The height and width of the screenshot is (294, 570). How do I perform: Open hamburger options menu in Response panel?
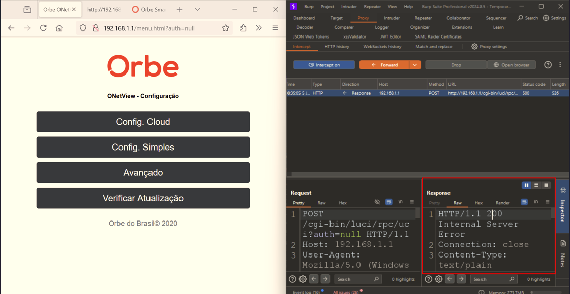click(x=547, y=202)
